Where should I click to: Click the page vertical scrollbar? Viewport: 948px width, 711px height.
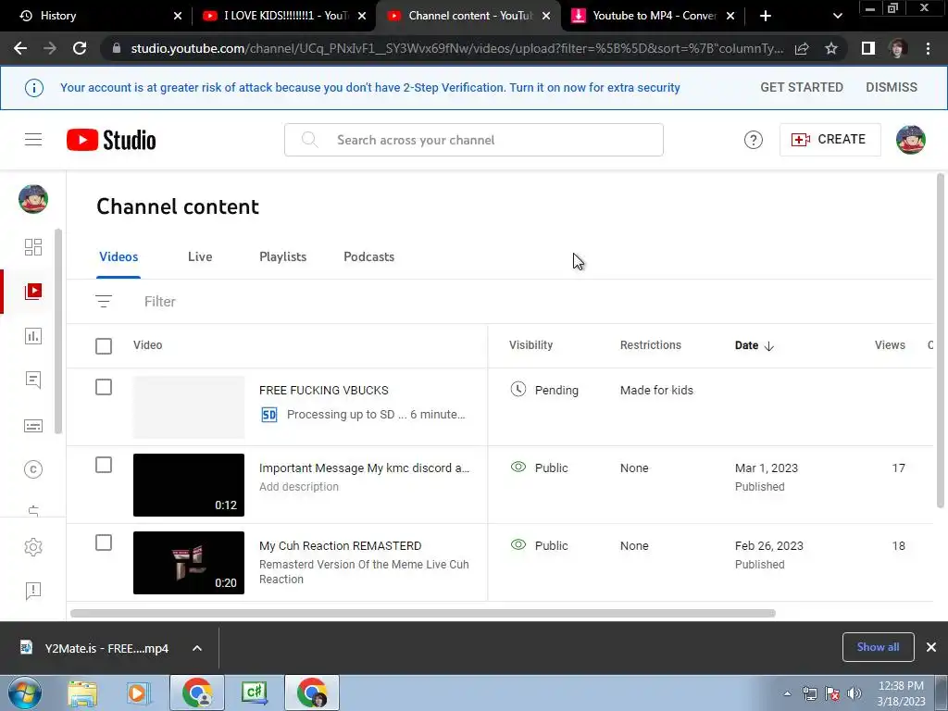click(941, 341)
